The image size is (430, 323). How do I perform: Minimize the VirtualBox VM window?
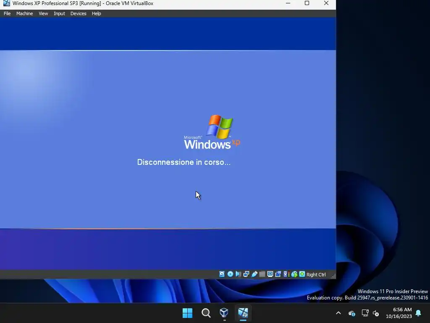(288, 3)
